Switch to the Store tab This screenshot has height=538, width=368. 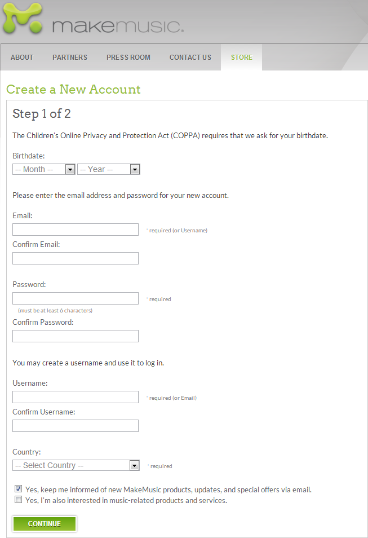pos(241,58)
